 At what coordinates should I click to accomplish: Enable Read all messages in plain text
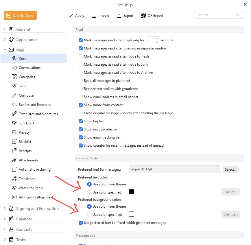pyautogui.click(x=81, y=81)
